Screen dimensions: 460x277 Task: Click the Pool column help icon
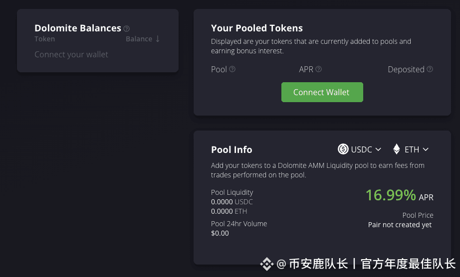(x=232, y=69)
